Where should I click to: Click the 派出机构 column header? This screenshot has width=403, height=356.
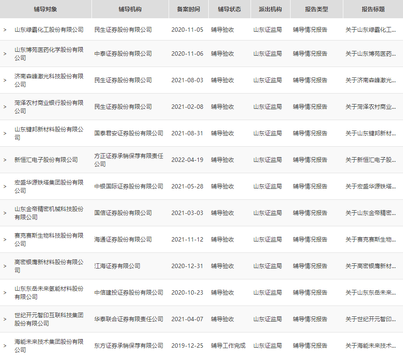(271, 9)
